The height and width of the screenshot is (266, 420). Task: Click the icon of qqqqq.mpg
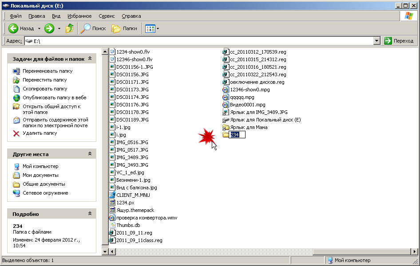[x=226, y=97]
